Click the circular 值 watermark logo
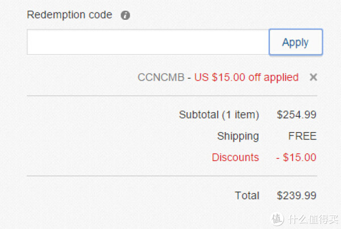This screenshot has height=229, width=341. point(277,219)
